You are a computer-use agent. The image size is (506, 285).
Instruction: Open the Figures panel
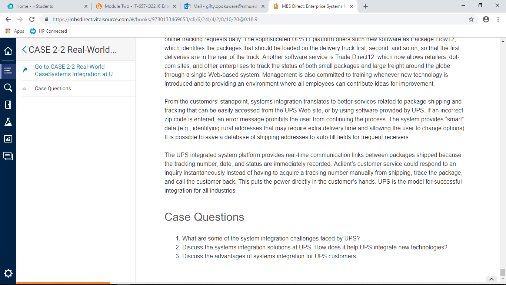(8, 139)
